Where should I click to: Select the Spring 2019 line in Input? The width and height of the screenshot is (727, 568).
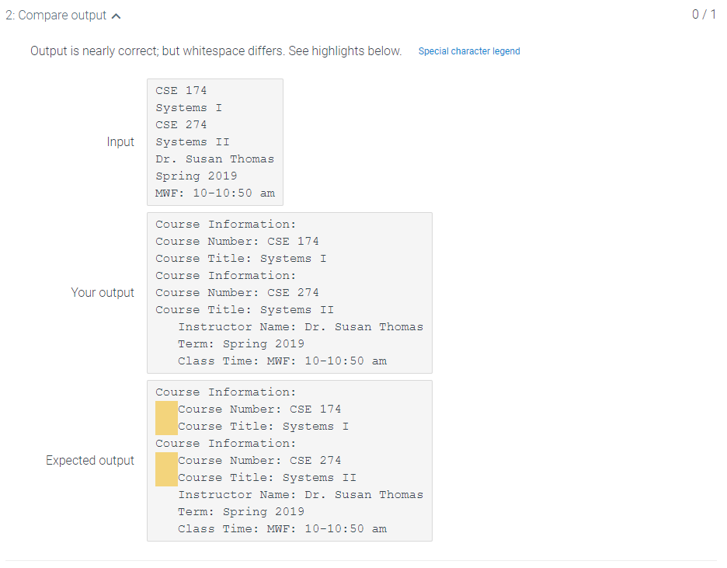197,176
